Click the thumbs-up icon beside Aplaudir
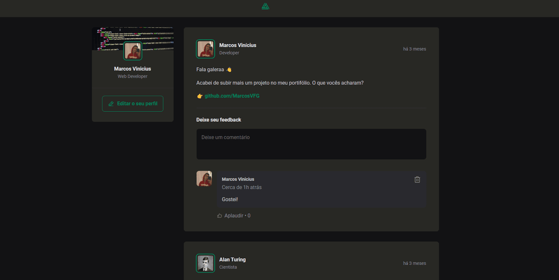 click(x=219, y=215)
